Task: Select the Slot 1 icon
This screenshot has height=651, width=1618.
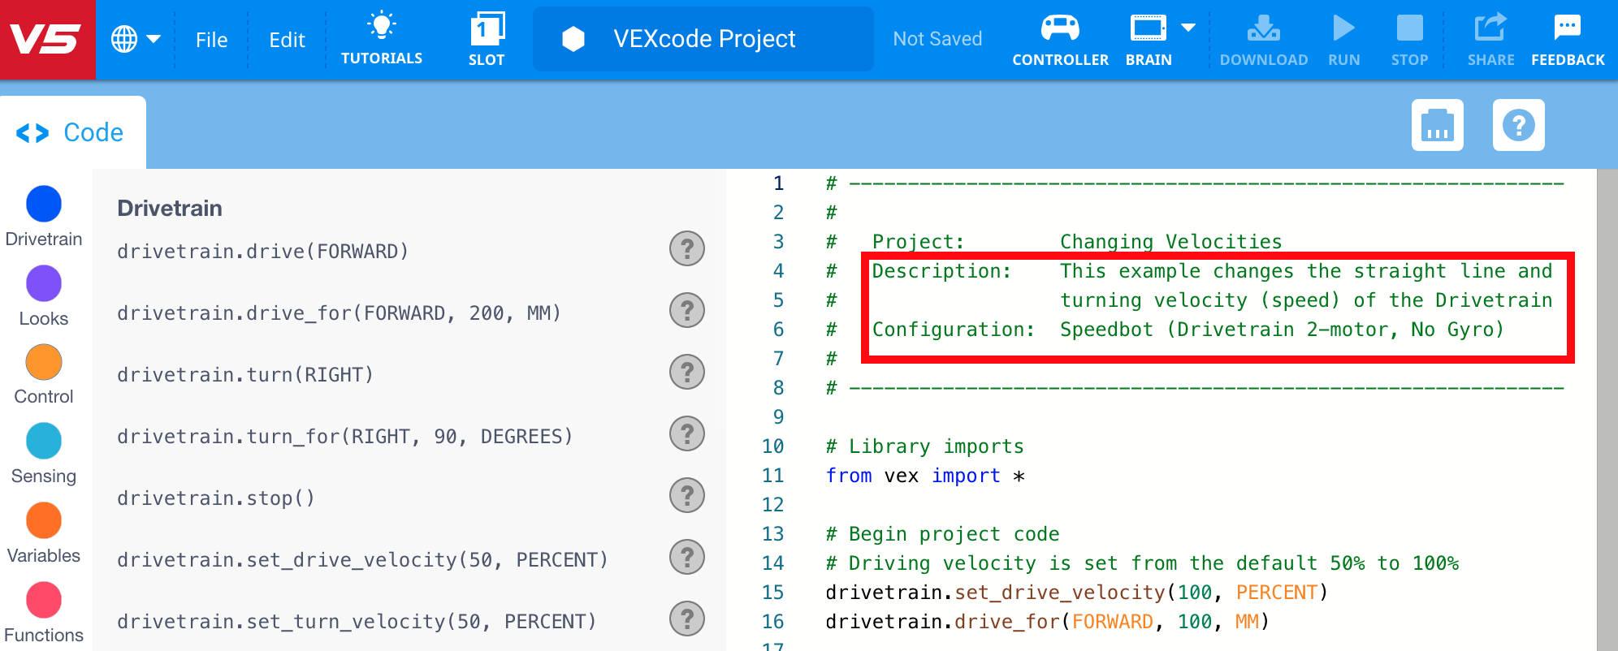Action: point(487,37)
